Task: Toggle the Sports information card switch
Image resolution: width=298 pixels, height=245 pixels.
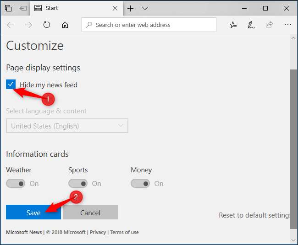Action: pos(78,183)
